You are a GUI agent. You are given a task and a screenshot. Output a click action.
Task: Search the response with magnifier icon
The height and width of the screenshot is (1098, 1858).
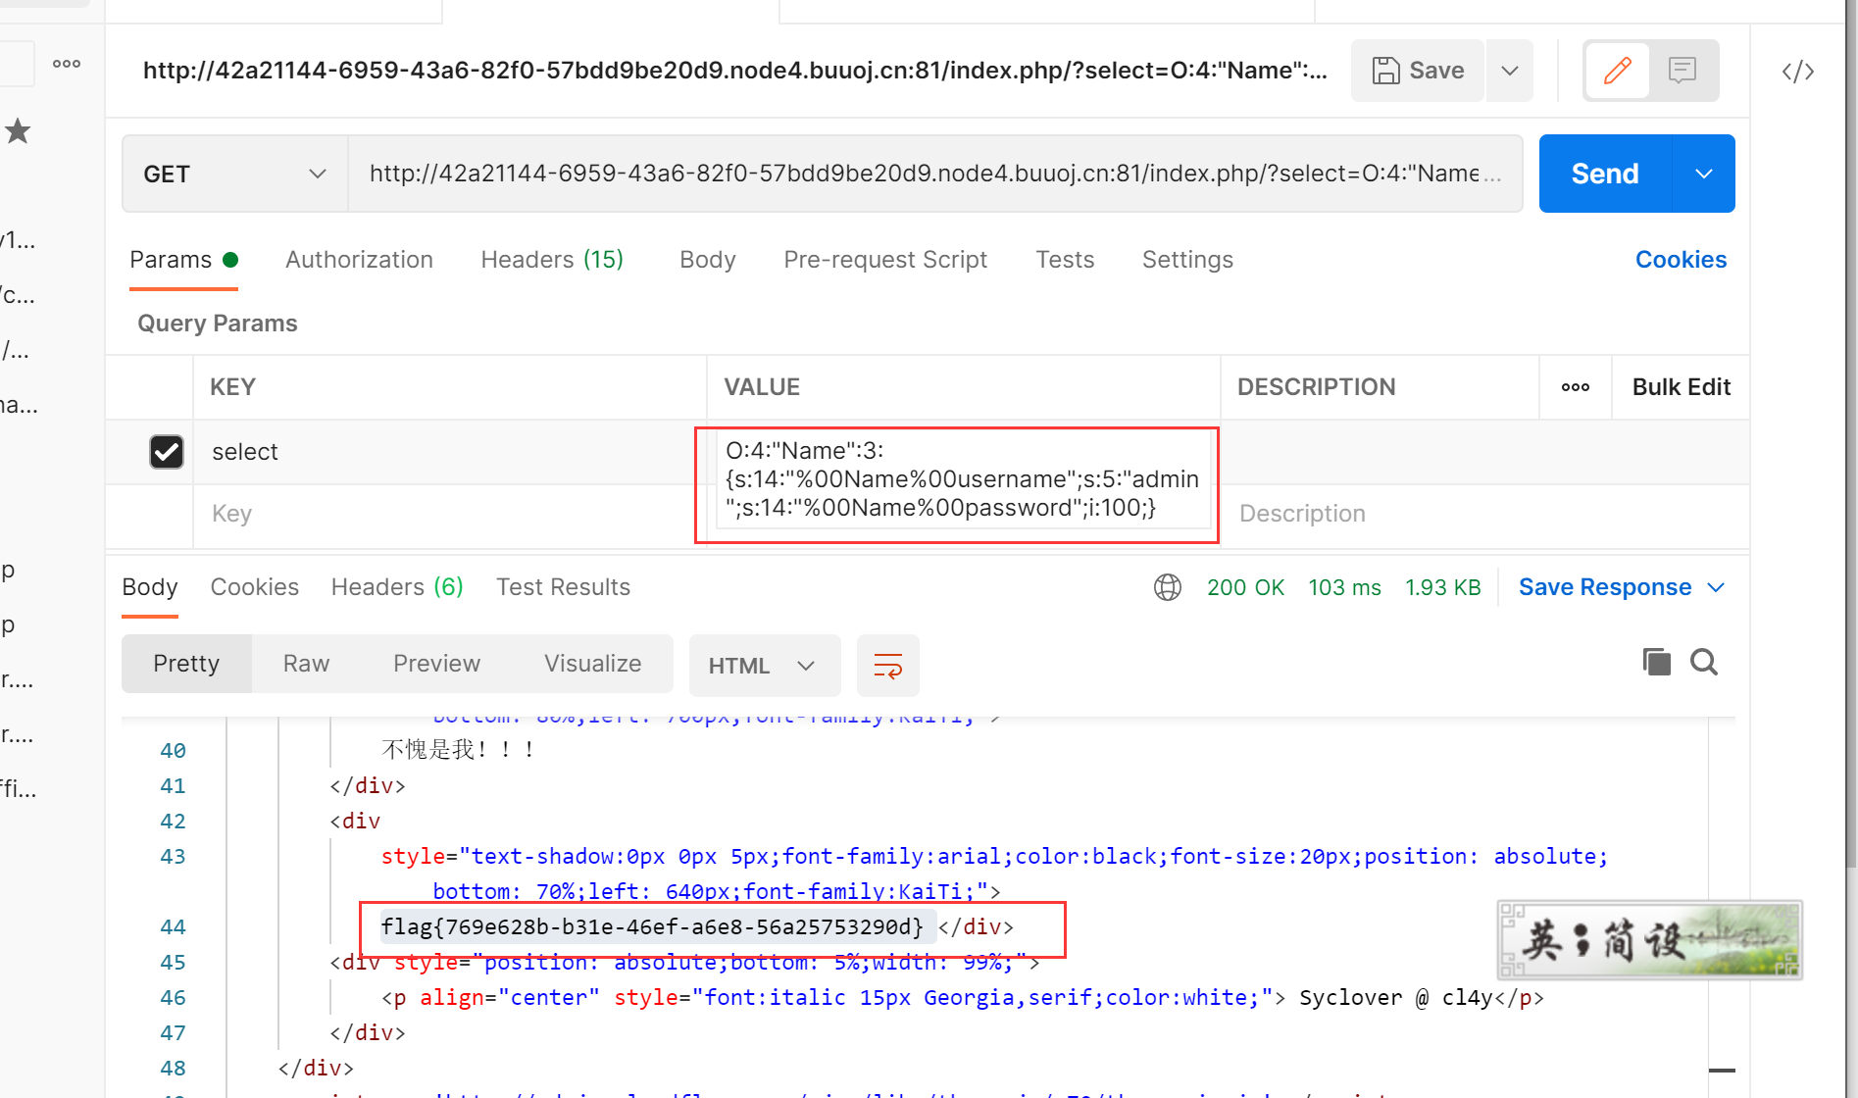click(x=1704, y=663)
